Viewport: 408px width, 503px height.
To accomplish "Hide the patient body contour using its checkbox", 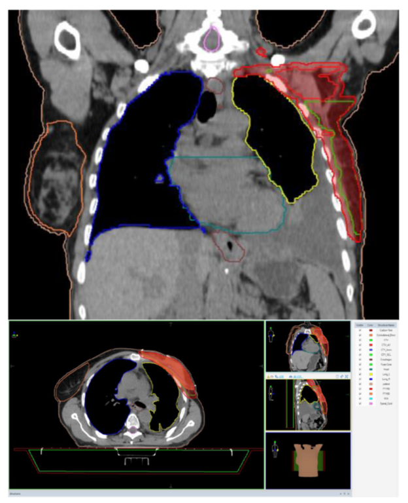I will (360, 384).
